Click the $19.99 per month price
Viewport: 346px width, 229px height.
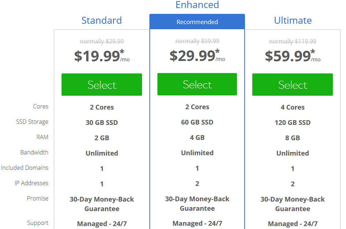[102, 56]
